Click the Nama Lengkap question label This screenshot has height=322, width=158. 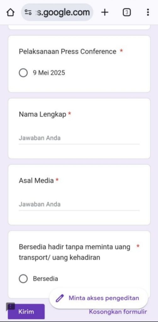[x=42, y=114]
